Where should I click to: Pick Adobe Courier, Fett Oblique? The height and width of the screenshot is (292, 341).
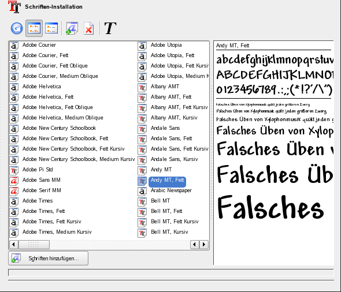pos(55,66)
